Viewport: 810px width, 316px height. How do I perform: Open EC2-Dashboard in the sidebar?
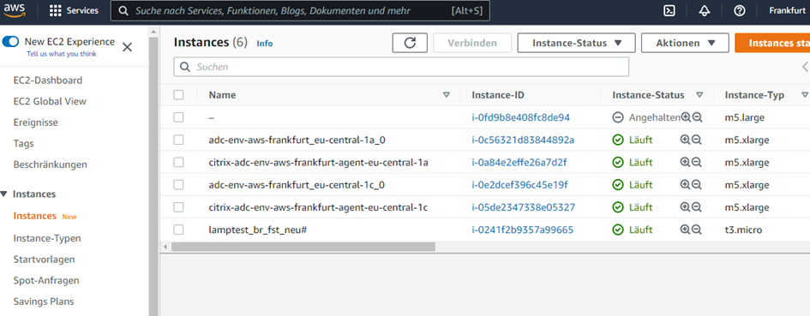coord(47,80)
